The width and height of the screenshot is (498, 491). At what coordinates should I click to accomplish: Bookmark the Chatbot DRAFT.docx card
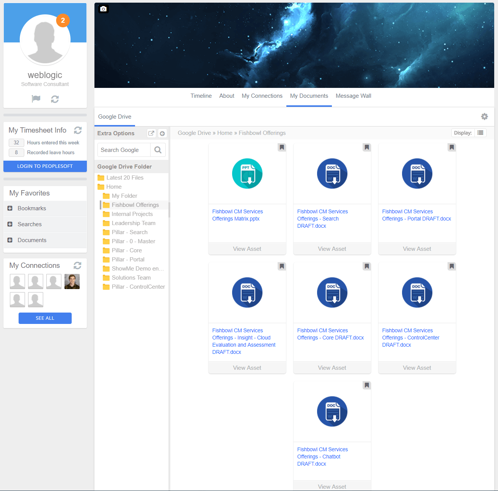click(367, 385)
